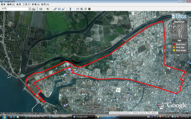Image resolution: width=191 pixels, height=119 pixels.
Task: Open Macromedia Fireworks from the taskbar
Action: click(x=108, y=117)
